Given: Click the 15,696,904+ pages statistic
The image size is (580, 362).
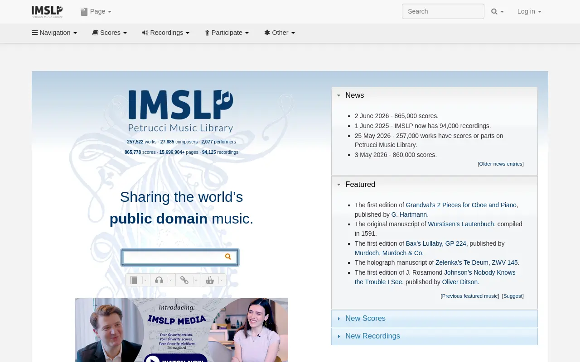Looking at the screenshot, I should pos(179,152).
